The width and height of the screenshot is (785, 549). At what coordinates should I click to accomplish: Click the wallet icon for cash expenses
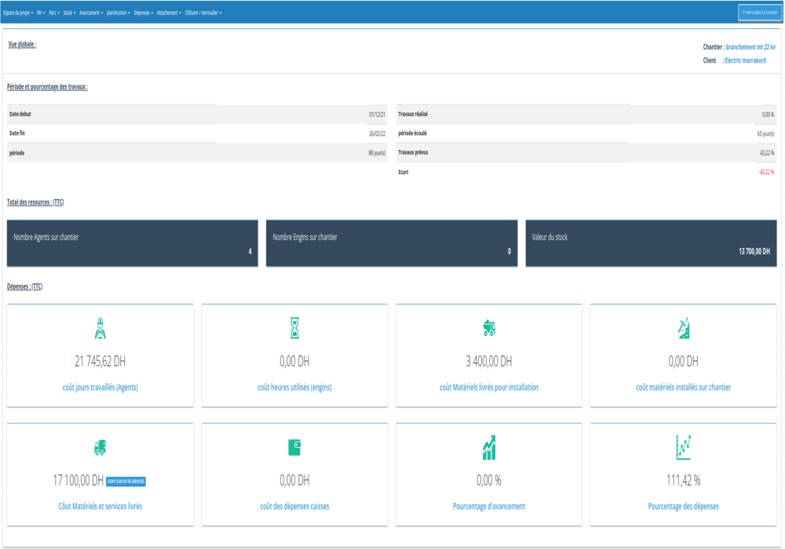(x=294, y=447)
